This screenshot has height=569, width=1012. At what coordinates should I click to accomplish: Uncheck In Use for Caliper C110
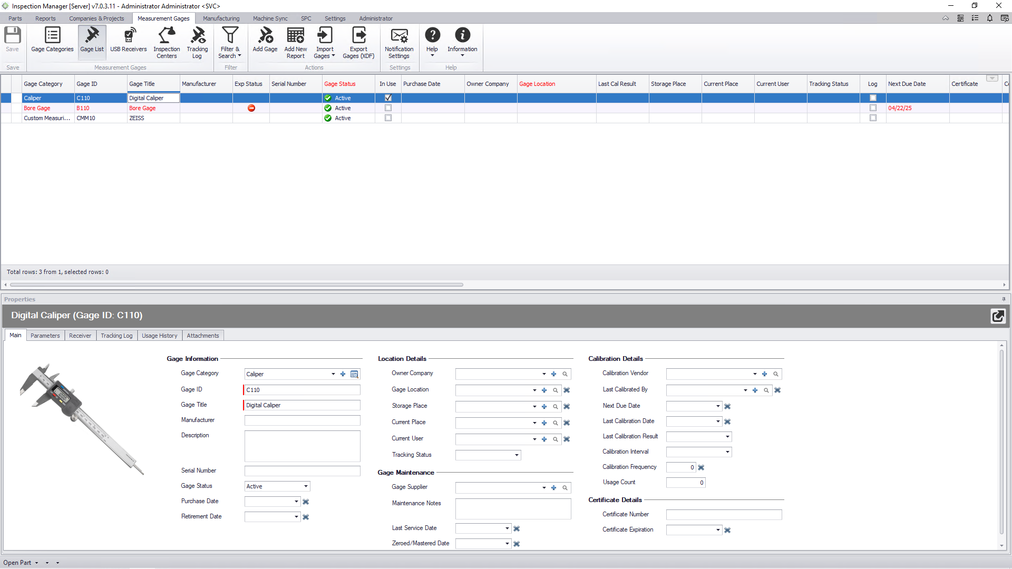[x=388, y=98]
